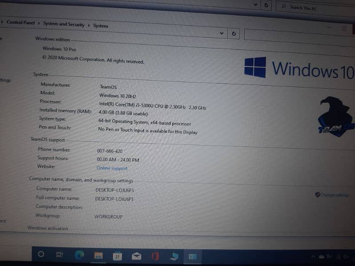Select the TeamOS manufacturer value
Screen dimensions: 355x266
(108, 87)
